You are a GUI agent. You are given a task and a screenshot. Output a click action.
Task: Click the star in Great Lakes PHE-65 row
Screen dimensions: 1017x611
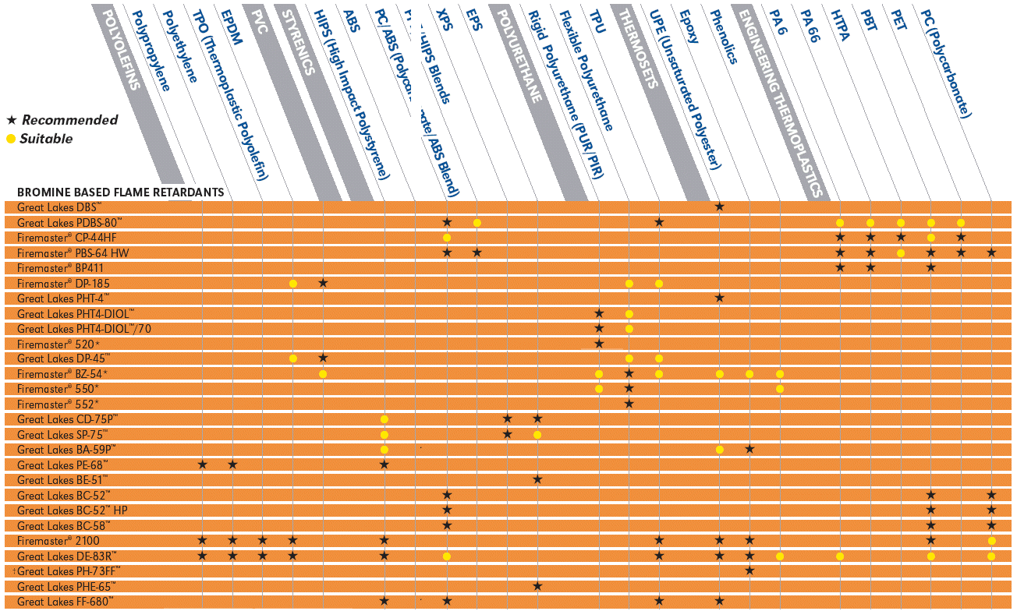point(537,586)
